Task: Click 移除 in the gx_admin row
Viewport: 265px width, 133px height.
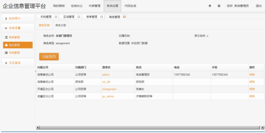Action: coord(252,96)
